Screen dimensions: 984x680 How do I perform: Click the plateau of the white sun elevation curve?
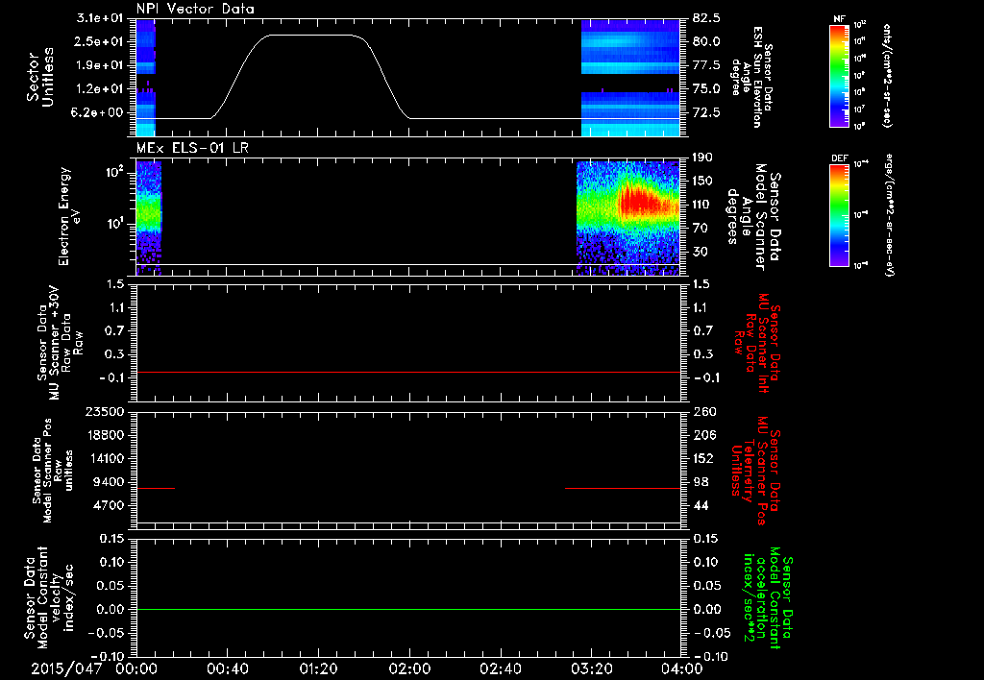[312, 36]
